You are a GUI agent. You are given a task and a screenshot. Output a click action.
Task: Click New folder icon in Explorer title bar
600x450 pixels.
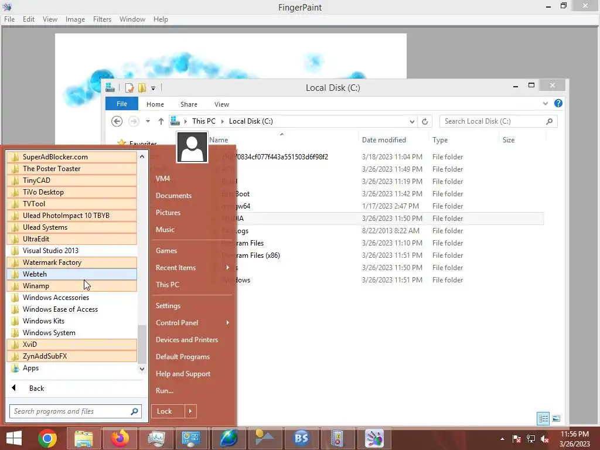[x=142, y=88]
